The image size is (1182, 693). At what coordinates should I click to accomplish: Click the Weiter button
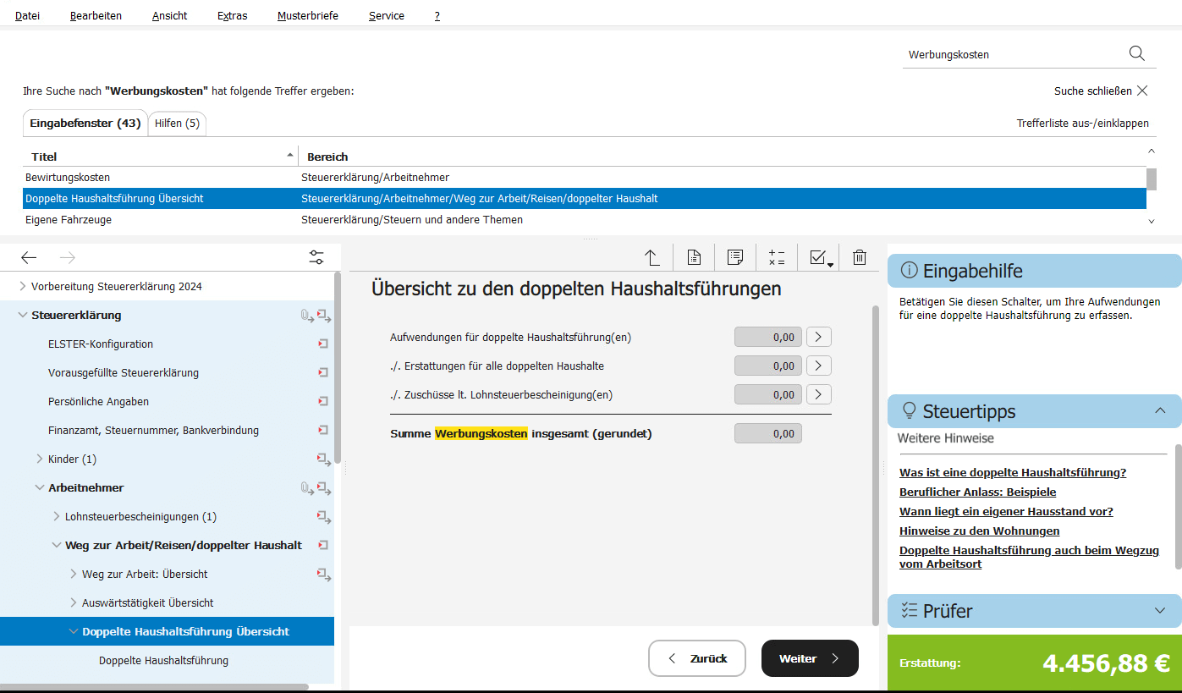[810, 658]
